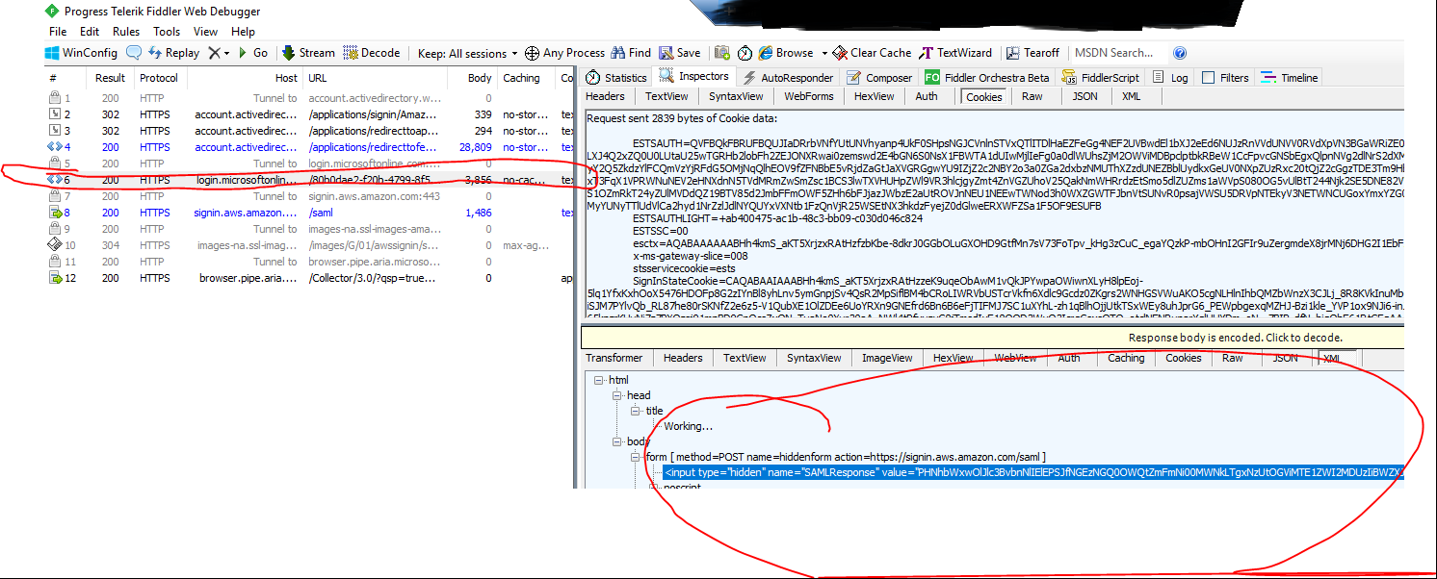
Task: Open the Composer tab
Action: (879, 78)
